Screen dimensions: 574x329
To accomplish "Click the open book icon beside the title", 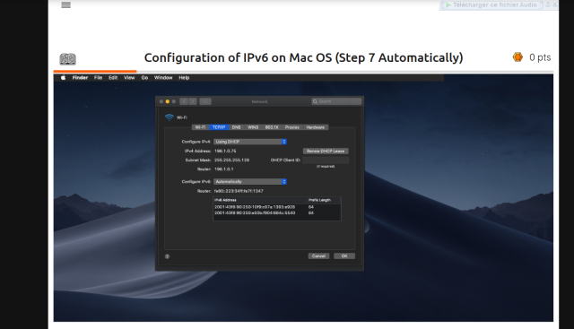I will tap(68, 59).
